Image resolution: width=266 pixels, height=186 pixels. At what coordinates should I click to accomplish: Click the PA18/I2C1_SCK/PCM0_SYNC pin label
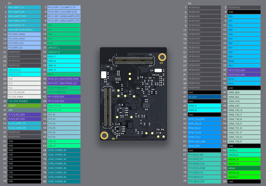click(x=64, y=79)
